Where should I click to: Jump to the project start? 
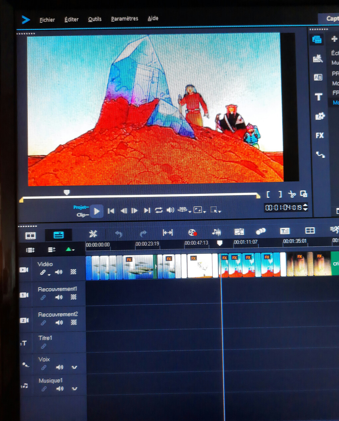pos(111,210)
